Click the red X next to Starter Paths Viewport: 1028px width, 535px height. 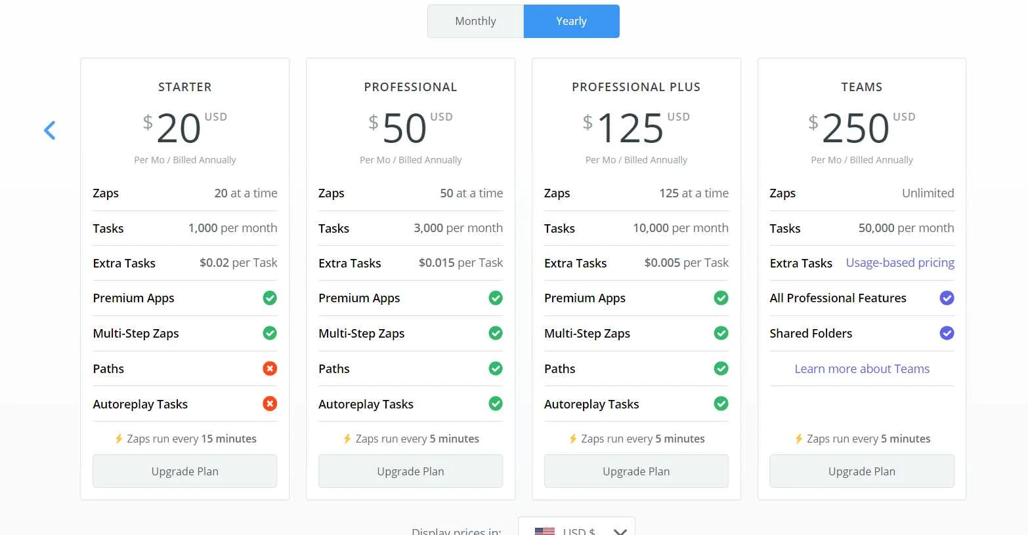click(270, 368)
